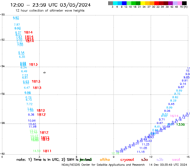The width and height of the screenshot is (190, 167).
Task: Click the note 'Time is in UTC'
Action: click(x=46, y=160)
